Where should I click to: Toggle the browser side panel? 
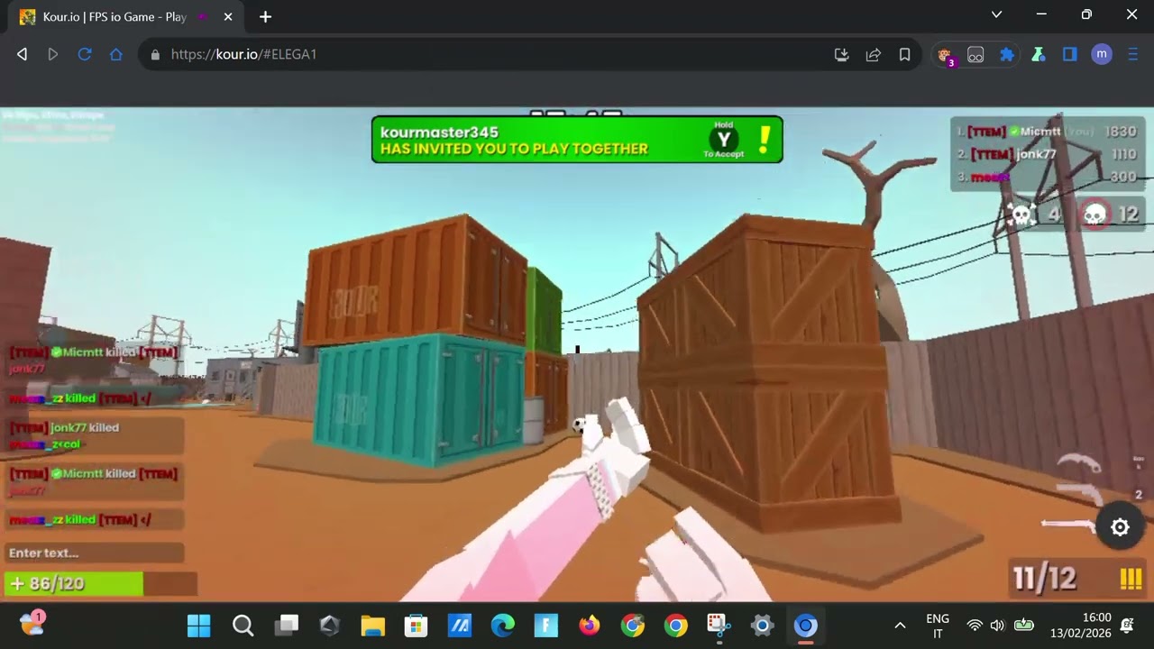click(x=1070, y=55)
